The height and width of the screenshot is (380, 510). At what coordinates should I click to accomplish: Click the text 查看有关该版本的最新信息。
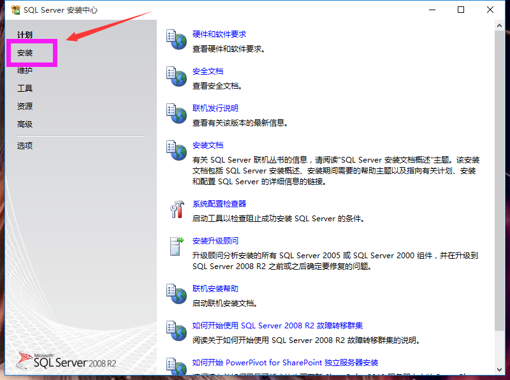point(240,123)
